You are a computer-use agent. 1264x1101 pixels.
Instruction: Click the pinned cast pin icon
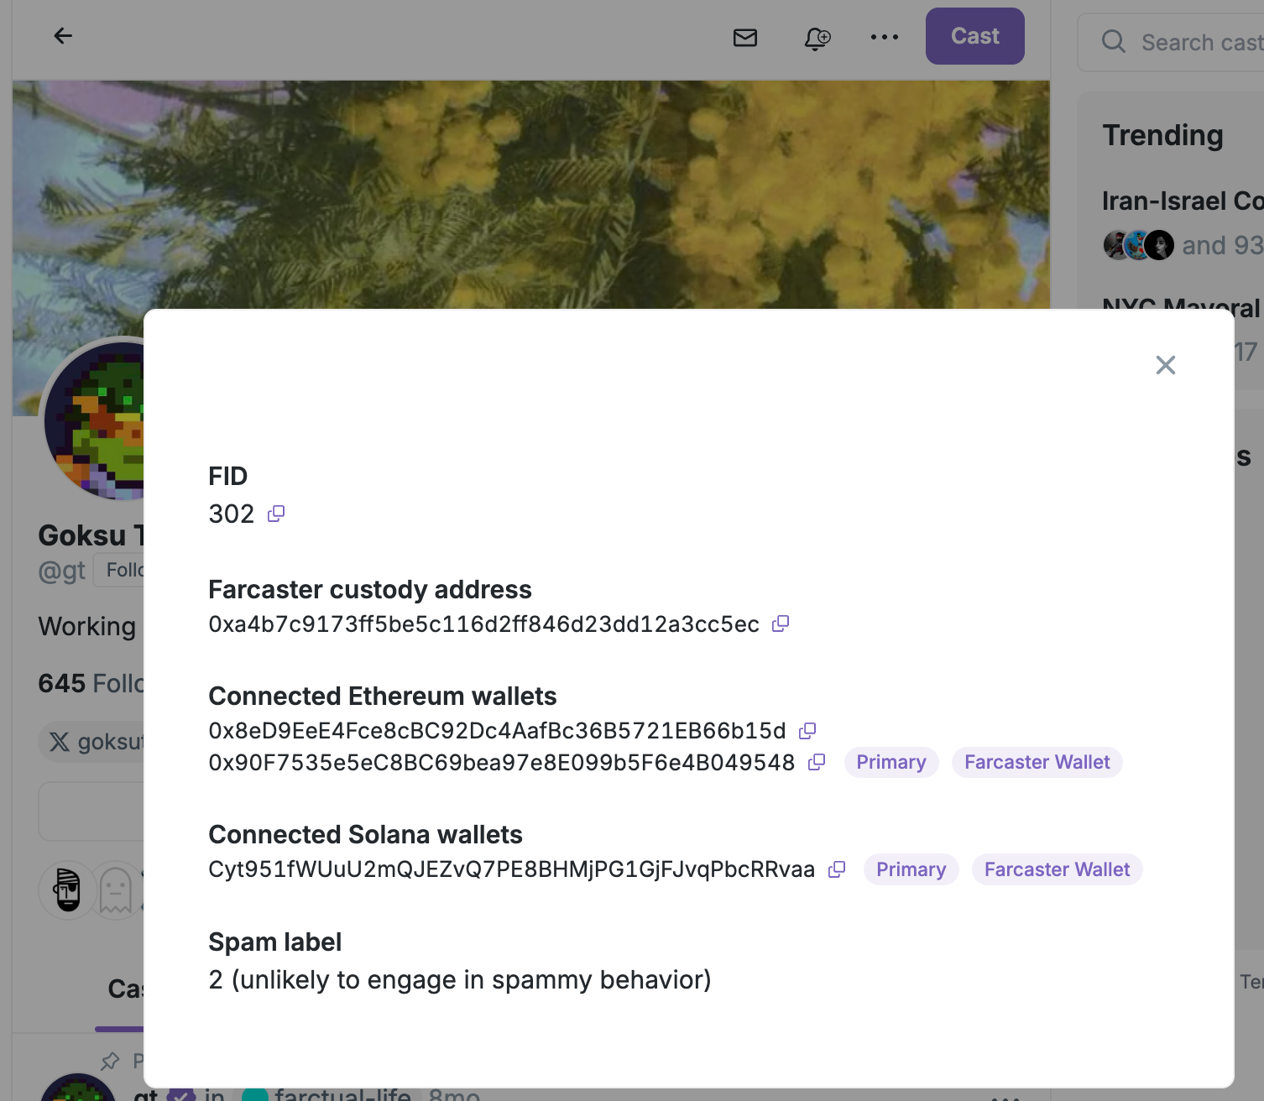tap(110, 1062)
